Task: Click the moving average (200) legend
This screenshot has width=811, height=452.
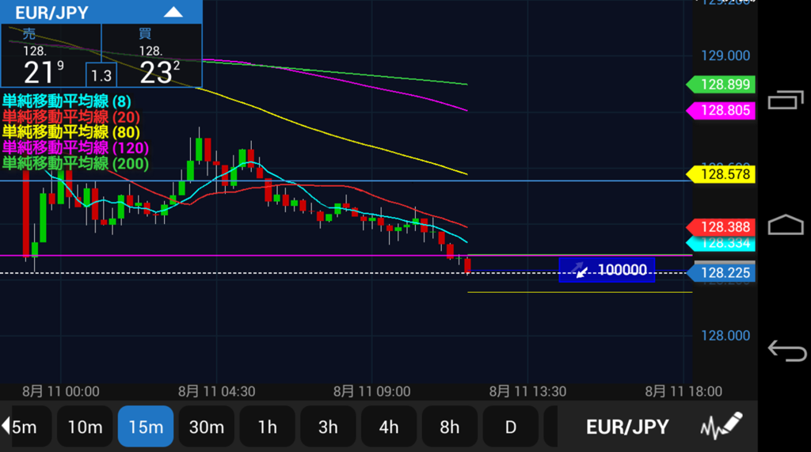Action: [75, 163]
